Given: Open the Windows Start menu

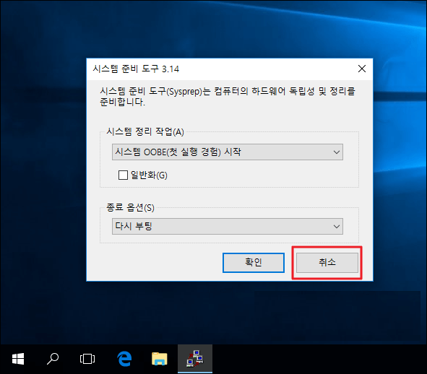Looking at the screenshot, I should pos(18,359).
